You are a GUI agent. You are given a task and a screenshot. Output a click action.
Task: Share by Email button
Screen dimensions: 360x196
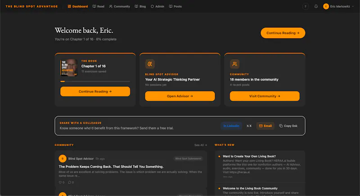265,126
